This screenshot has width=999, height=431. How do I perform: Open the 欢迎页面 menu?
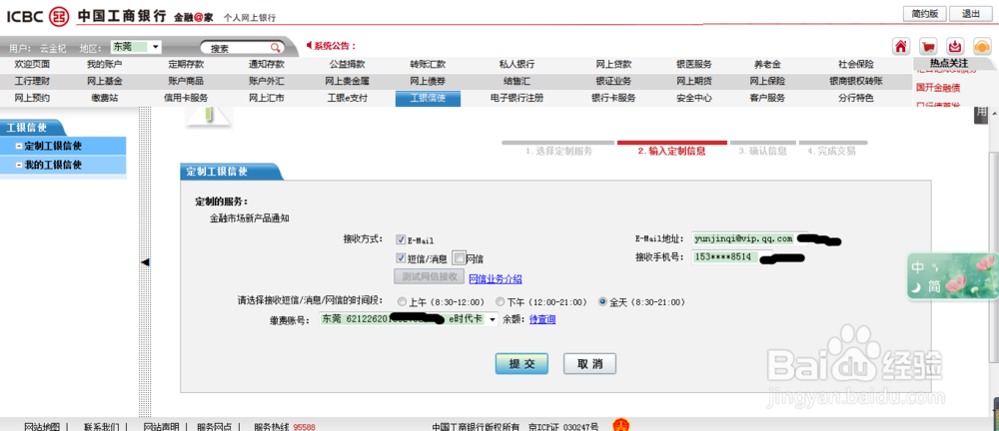32,64
